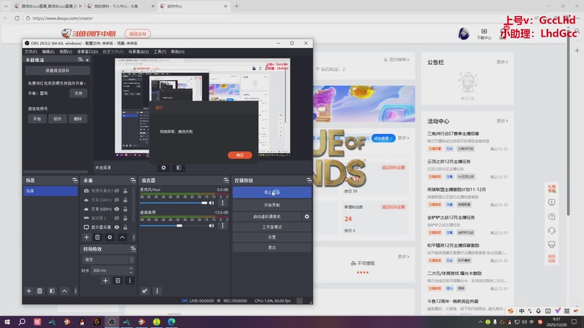The image size is (584, 328).
Task: Open source properties gear in 来源 panel
Action: [109, 238]
